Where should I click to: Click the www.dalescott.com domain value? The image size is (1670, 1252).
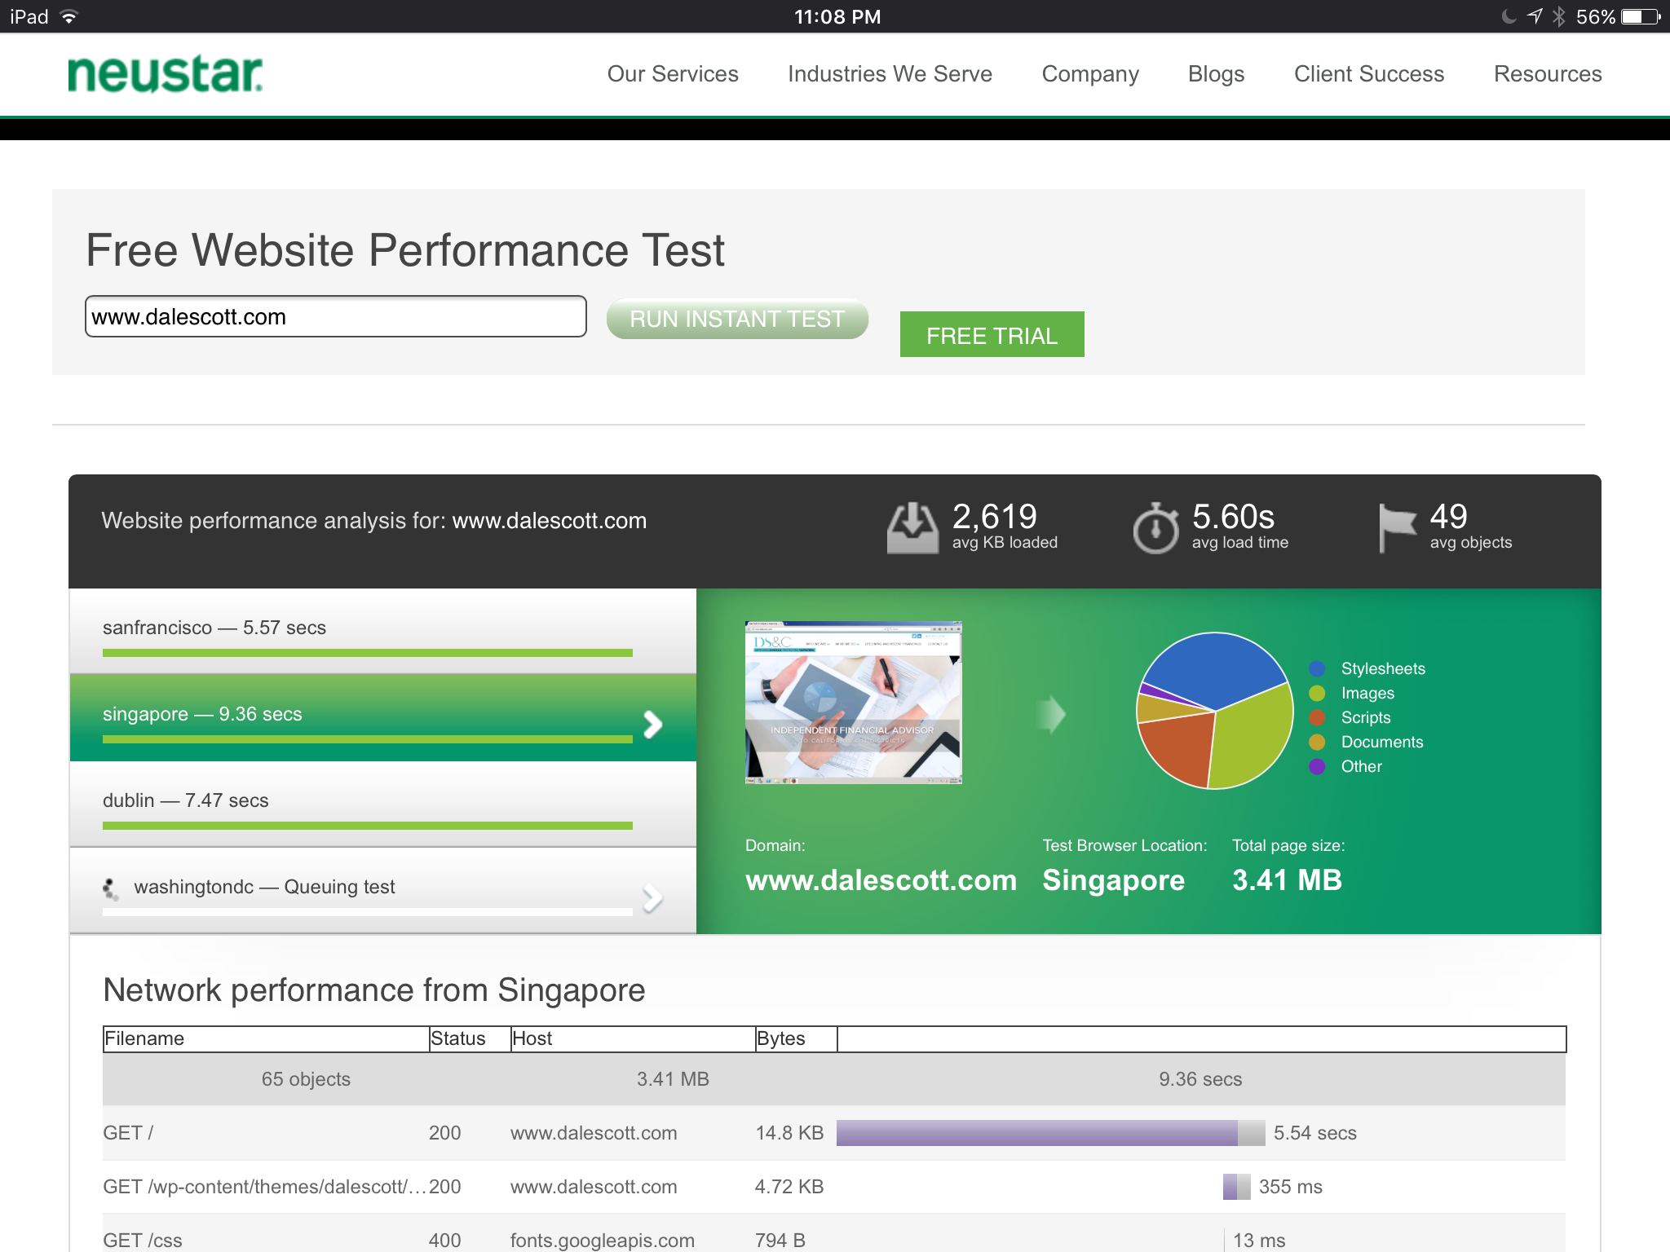coord(881,880)
